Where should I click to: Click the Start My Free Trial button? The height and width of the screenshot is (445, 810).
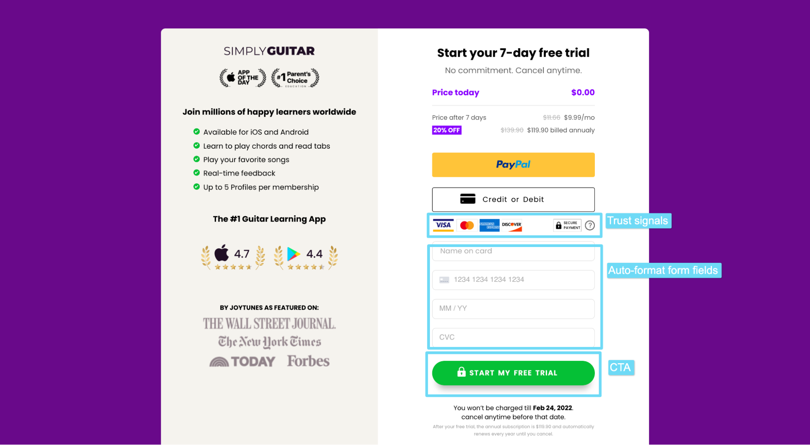point(513,373)
